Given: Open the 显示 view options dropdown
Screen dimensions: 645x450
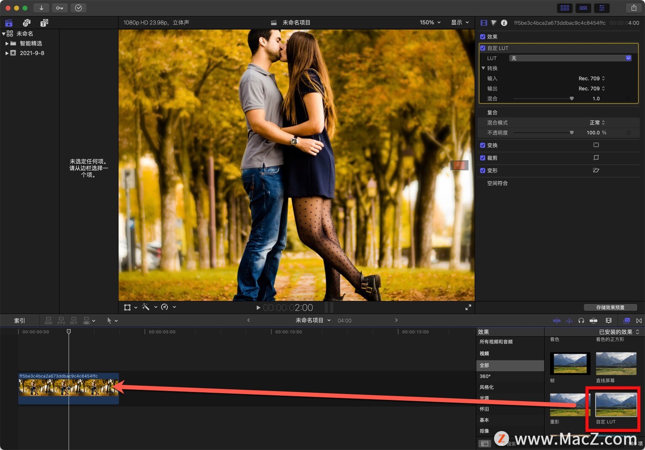Looking at the screenshot, I should point(460,22).
